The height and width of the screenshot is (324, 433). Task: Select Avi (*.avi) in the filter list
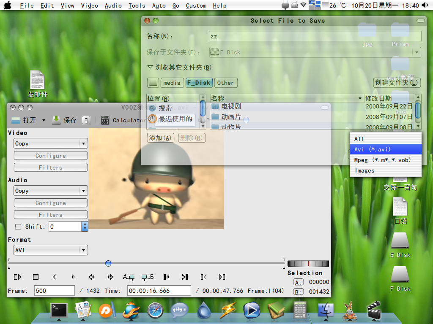(x=386, y=149)
